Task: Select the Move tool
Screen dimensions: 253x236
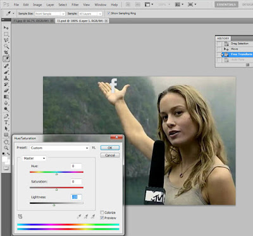Action: tap(6, 28)
